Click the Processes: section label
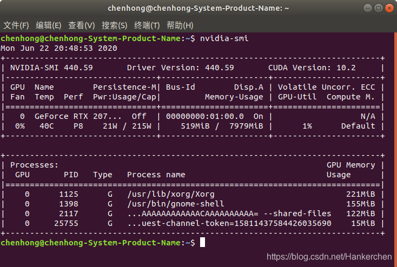 click(34, 165)
